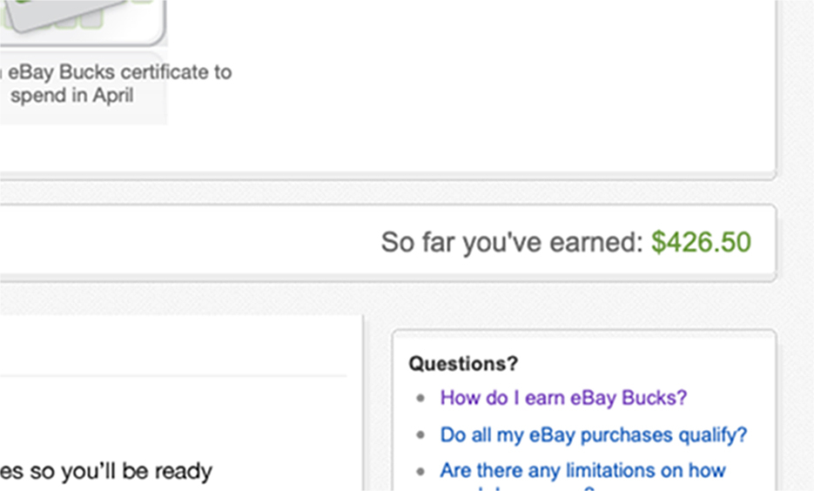Click bullet beside "Do all my eBay purchases qualify?"
The image size is (814, 491).
(420, 435)
